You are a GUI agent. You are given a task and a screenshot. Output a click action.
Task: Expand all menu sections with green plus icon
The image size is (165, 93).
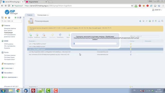click(x=15, y=18)
